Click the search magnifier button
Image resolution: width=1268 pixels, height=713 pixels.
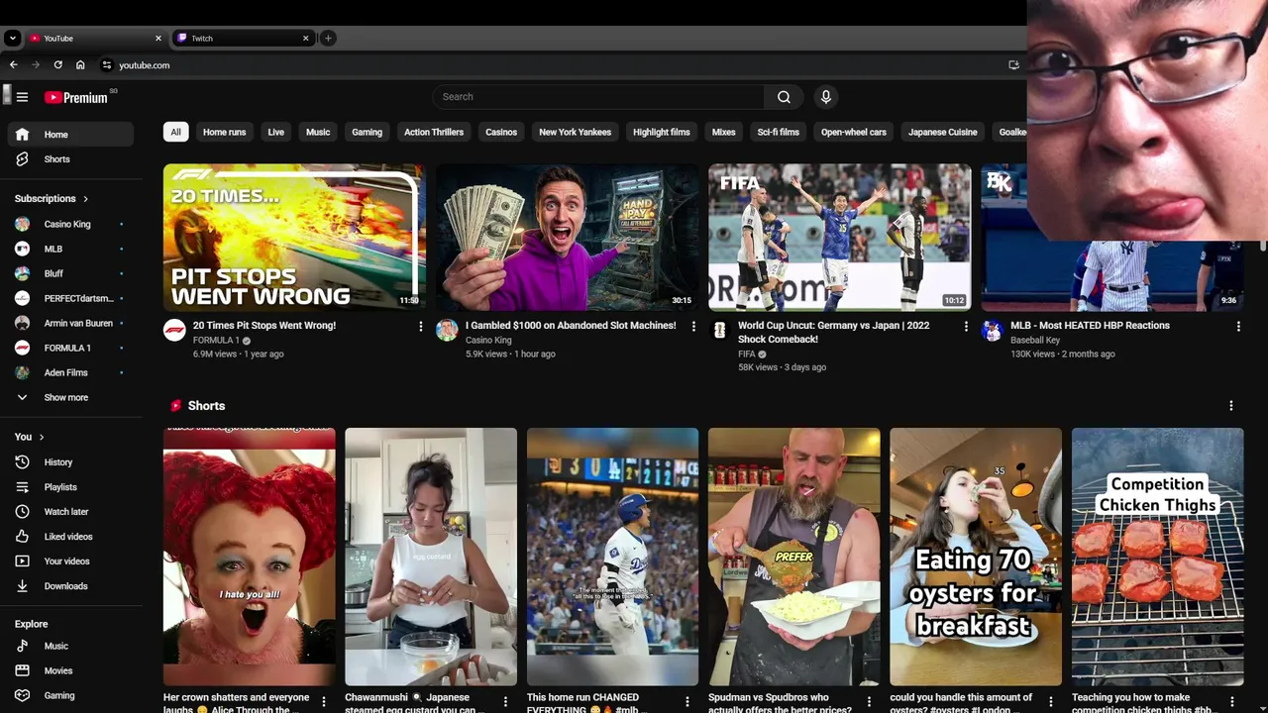click(x=784, y=97)
